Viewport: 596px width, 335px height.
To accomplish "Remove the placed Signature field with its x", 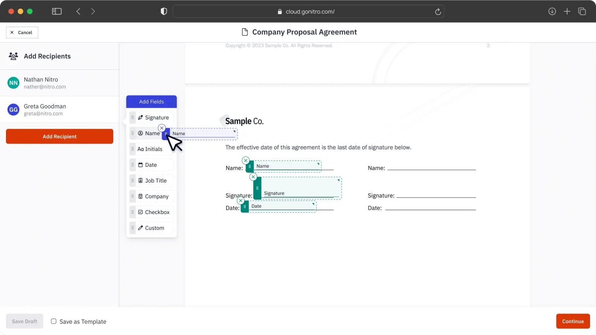I will pyautogui.click(x=253, y=177).
